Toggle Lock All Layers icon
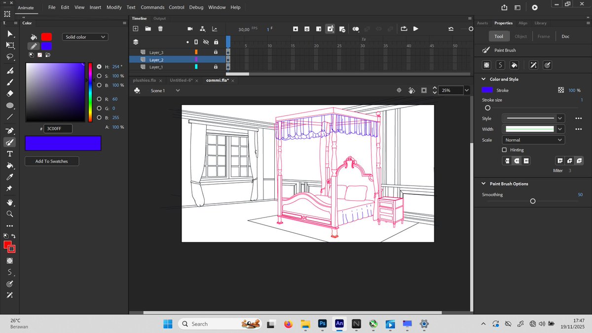Screen dimensions: 592x333 click(216, 42)
